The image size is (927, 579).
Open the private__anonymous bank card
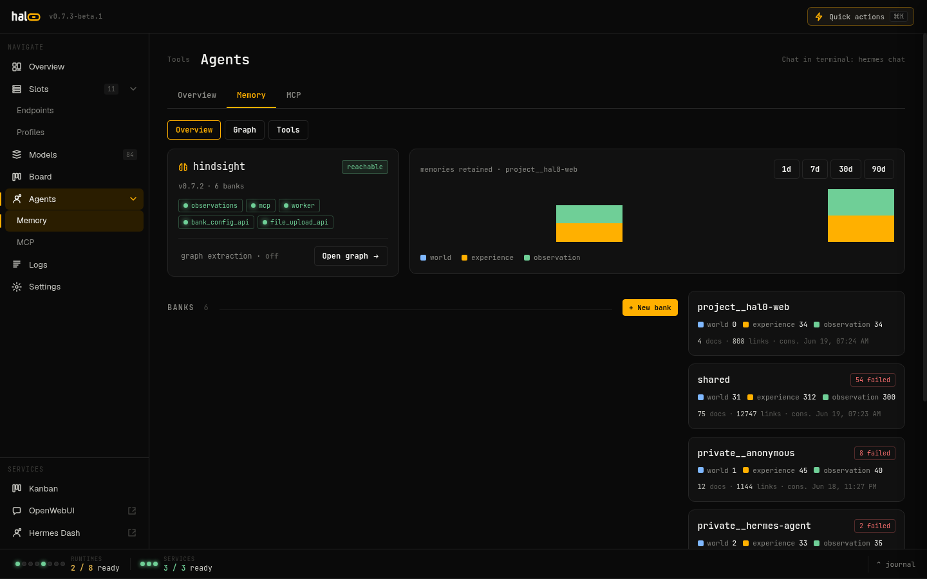796,470
